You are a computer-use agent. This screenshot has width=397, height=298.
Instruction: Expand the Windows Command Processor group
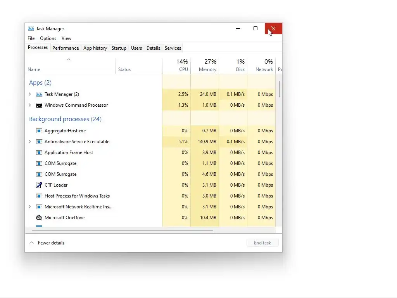click(x=30, y=105)
